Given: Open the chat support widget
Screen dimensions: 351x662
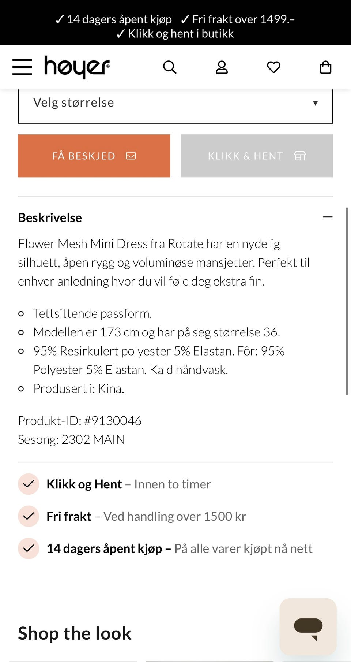Looking at the screenshot, I should click(x=308, y=626).
